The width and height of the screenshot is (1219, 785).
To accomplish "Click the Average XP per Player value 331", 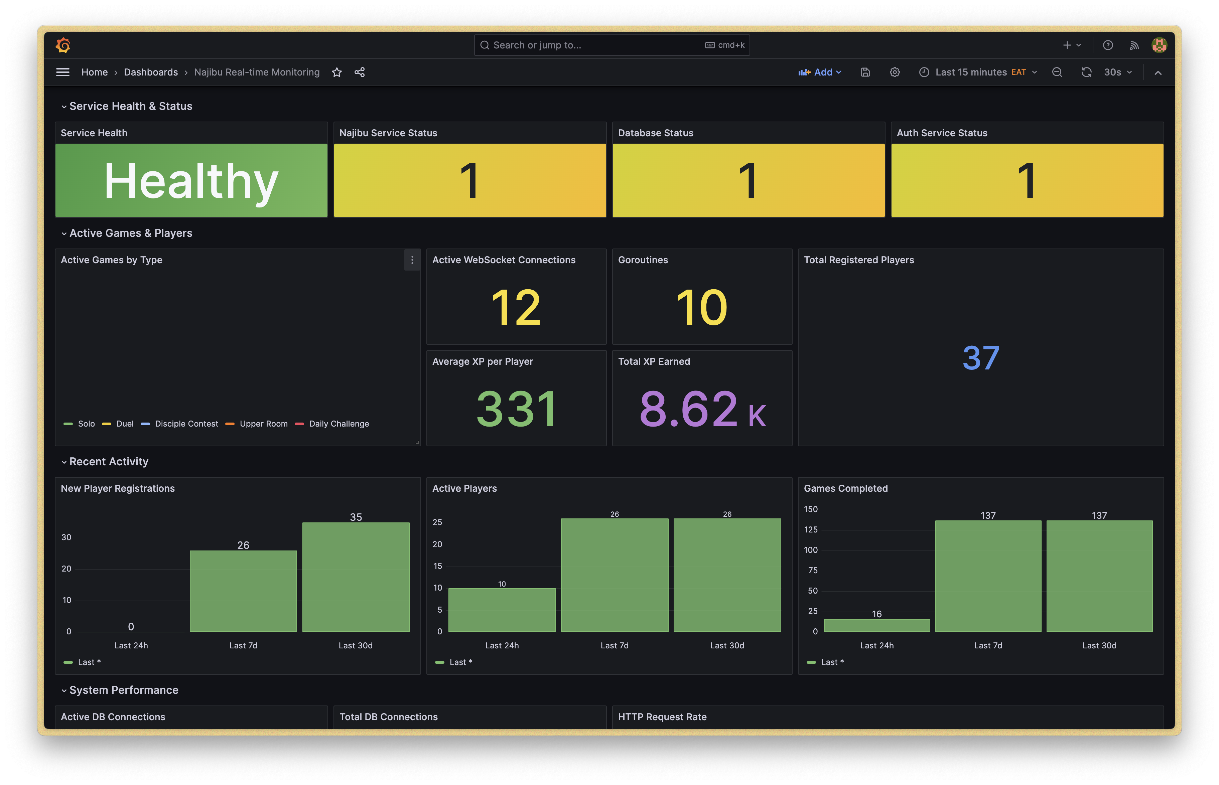I will (x=516, y=409).
